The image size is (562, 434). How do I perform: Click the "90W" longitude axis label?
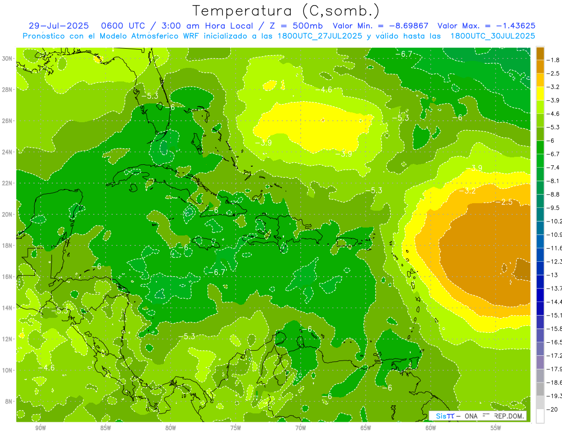tap(40, 428)
